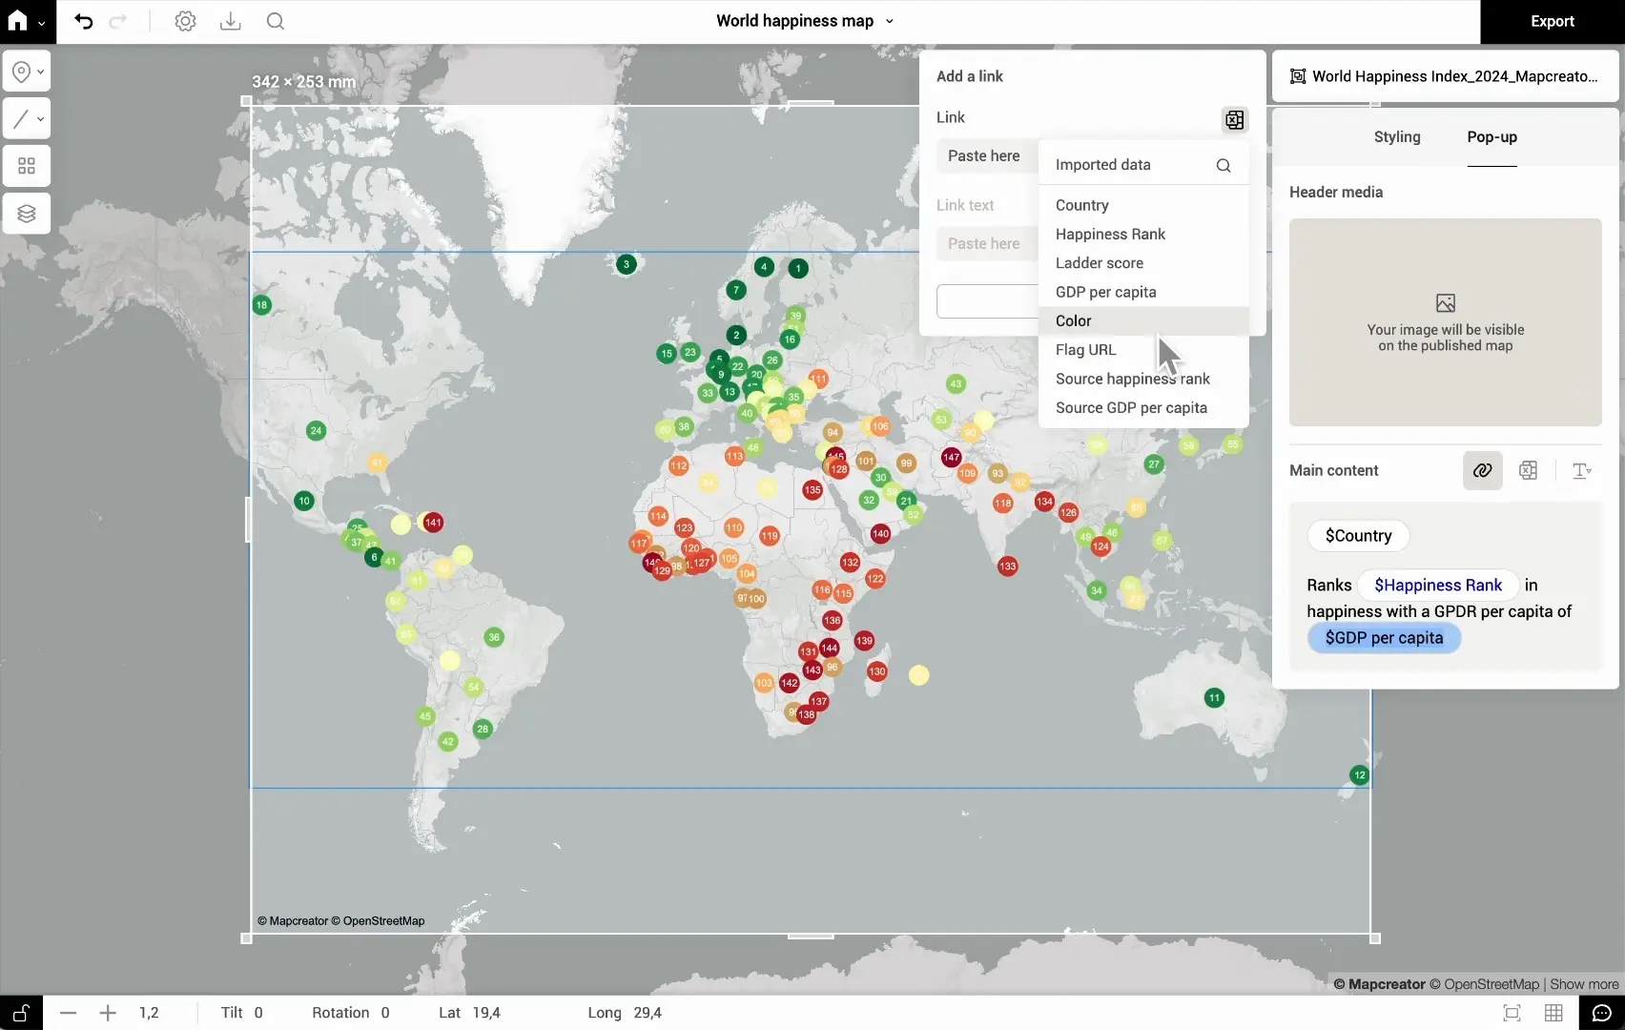
Task: Switch to the Styling tab
Action: tap(1396, 136)
